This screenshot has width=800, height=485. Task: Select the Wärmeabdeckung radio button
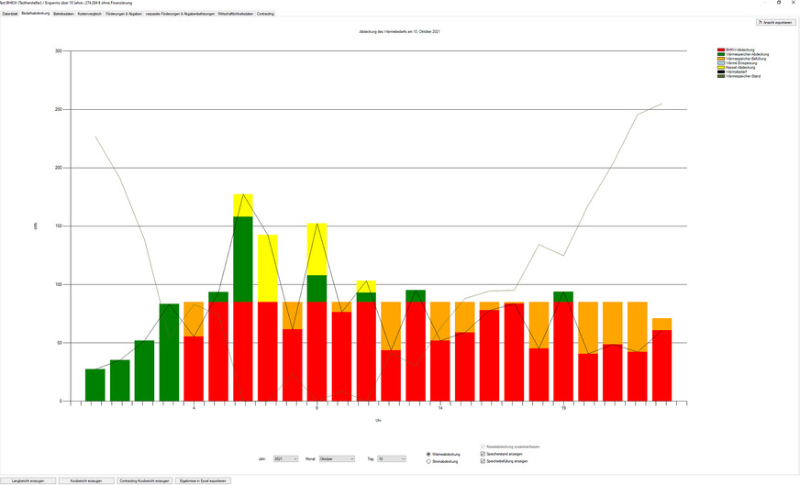[x=428, y=454]
